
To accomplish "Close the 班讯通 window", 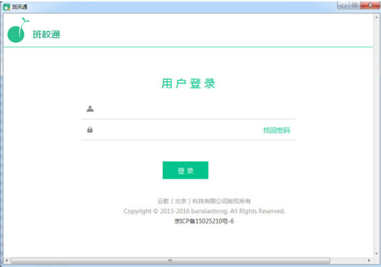I will 370,5.
